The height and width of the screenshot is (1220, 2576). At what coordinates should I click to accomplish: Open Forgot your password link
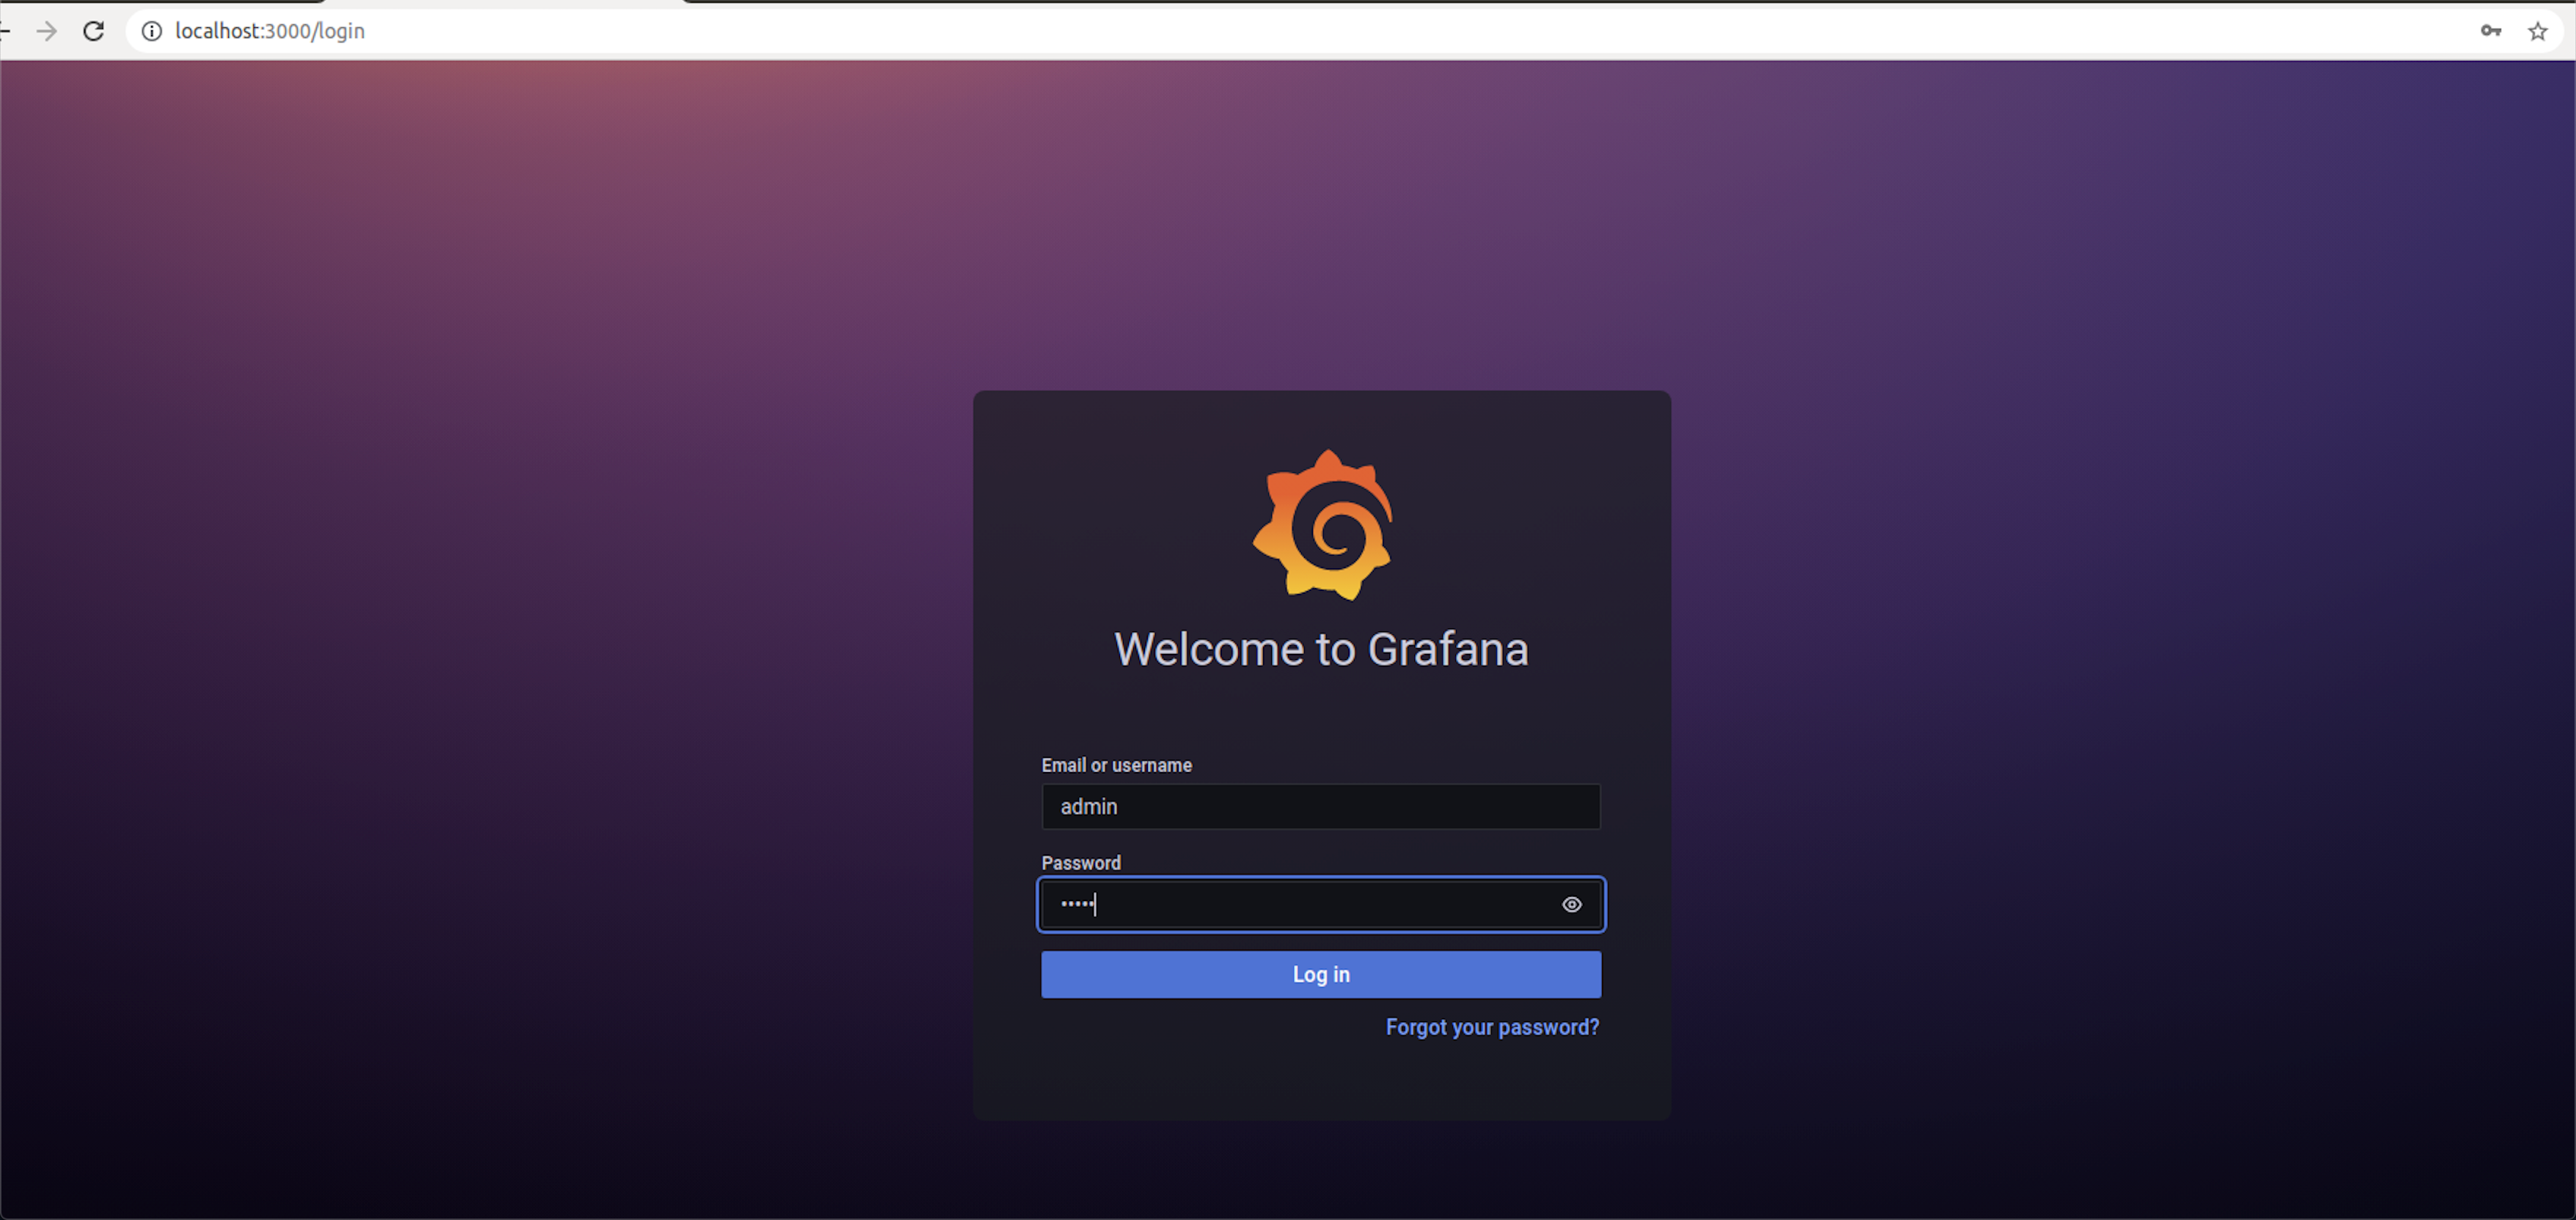click(x=1492, y=1027)
